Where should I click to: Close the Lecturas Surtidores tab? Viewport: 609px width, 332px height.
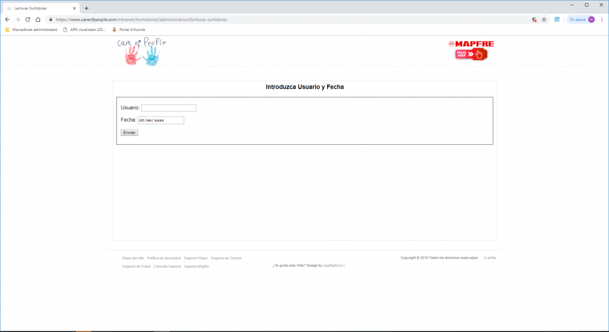[x=74, y=8]
